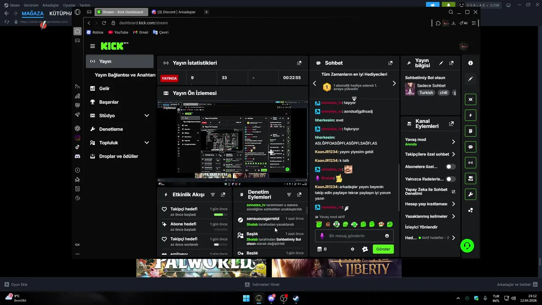Pop out the Denetim Eylemleri panel
Image resolution: width=542 pixels, height=305 pixels.
(x=299, y=194)
